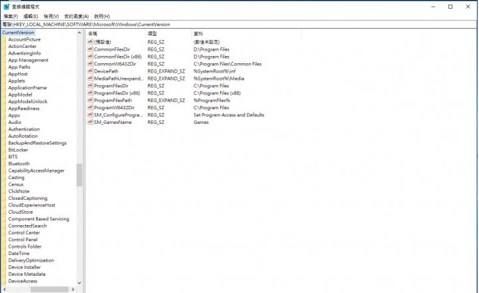Select the Control Panel key
The image size is (479, 293).
tap(23, 240)
